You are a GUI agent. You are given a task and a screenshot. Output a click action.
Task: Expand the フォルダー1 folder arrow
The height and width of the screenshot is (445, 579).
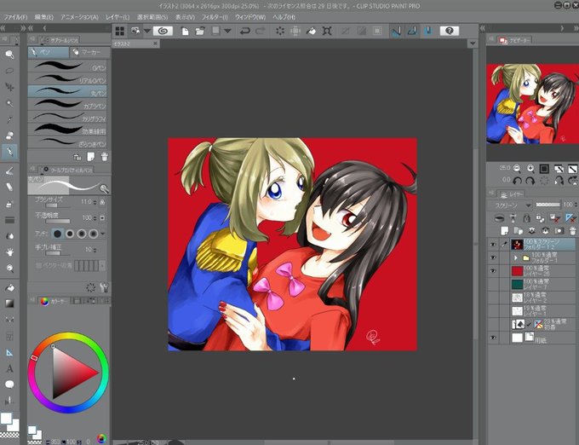coord(516,258)
